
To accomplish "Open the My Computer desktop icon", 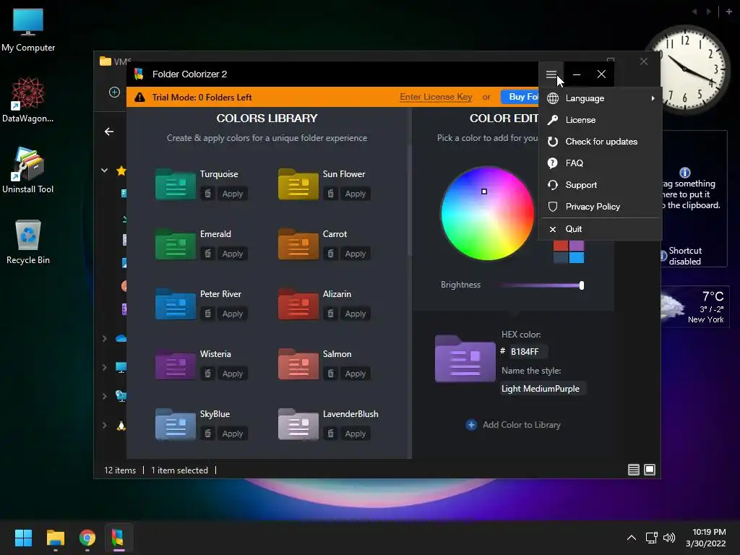I will pos(28,30).
